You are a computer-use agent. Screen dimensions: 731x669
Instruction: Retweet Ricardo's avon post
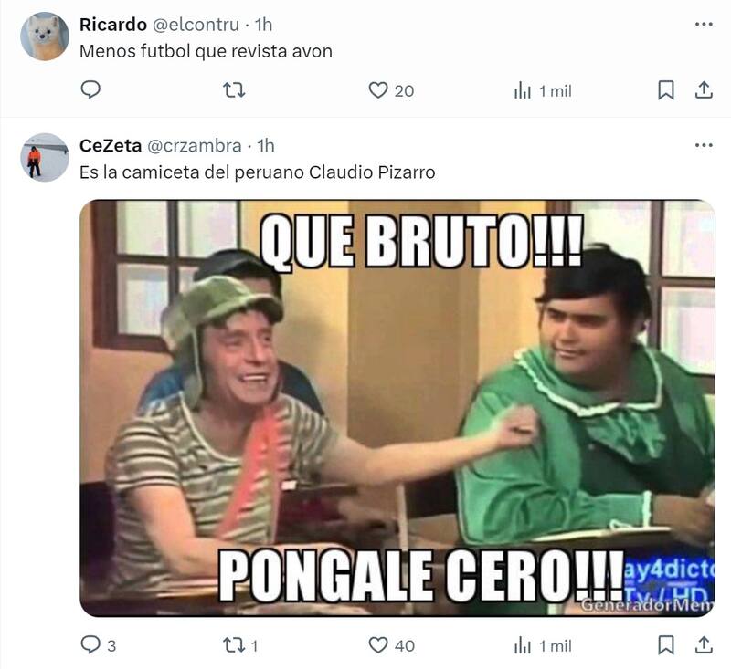[x=234, y=89]
